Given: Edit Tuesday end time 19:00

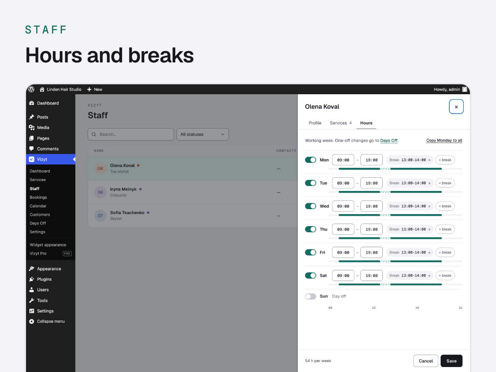Looking at the screenshot, I should 372,183.
